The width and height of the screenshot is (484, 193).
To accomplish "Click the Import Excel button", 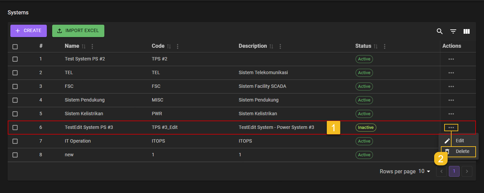I will click(78, 31).
